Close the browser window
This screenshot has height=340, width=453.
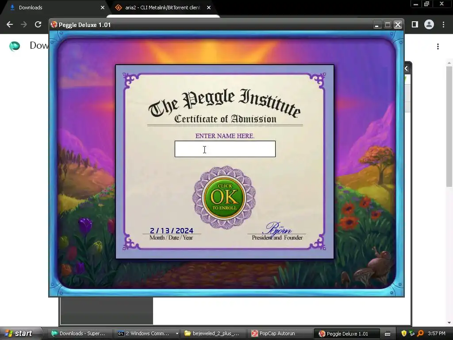[x=441, y=4]
